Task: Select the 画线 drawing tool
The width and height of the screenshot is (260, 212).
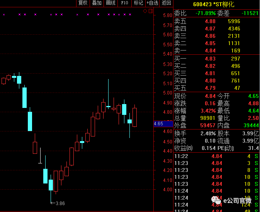Action: [x=111, y=3]
